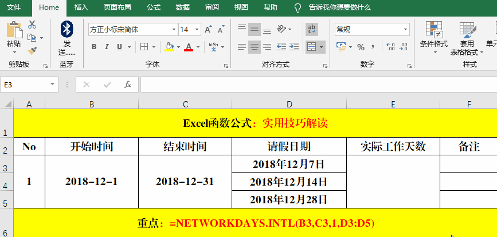Screen dimensions: 497x237
Task: Click 告诉我你想要做什么 search box
Action: click(340, 7)
